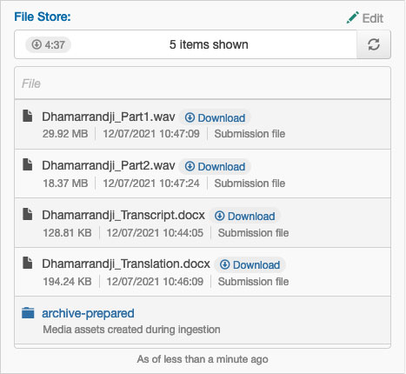406x374 pixels.
Task: Click the file icon beside Dhamarrandji_Part2.wav
Action: (x=28, y=164)
